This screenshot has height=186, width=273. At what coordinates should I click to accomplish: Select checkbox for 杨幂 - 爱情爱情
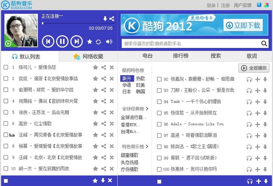[6, 146]
